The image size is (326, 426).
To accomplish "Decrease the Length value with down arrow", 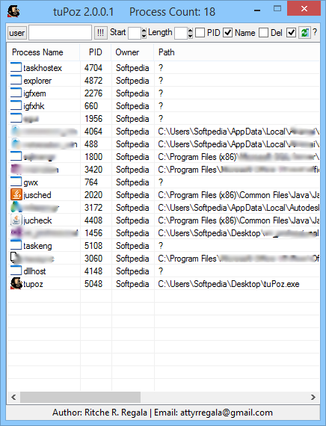I will pos(191,36).
